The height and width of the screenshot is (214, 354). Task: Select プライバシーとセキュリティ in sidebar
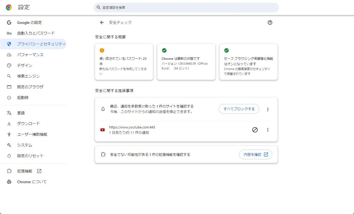coord(41,44)
